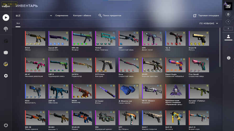Click the dashed rectangle question mark slot
The image size is (234, 131).
pyautogui.click(x=228, y=28)
